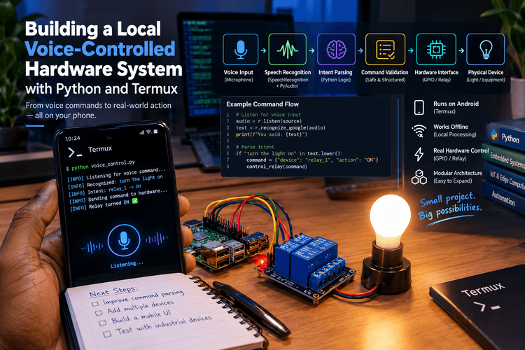This screenshot has width=525, height=350.
Task: Click the 'Physical Device' label
Action: click(486, 72)
